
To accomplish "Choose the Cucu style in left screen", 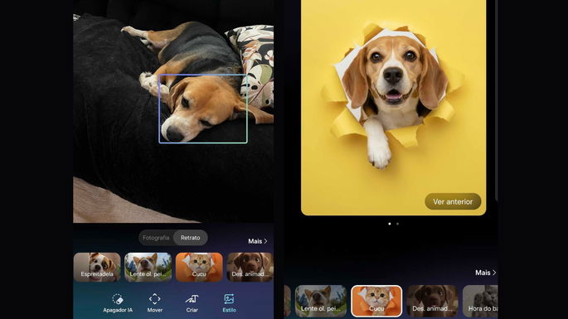I will pos(199,267).
